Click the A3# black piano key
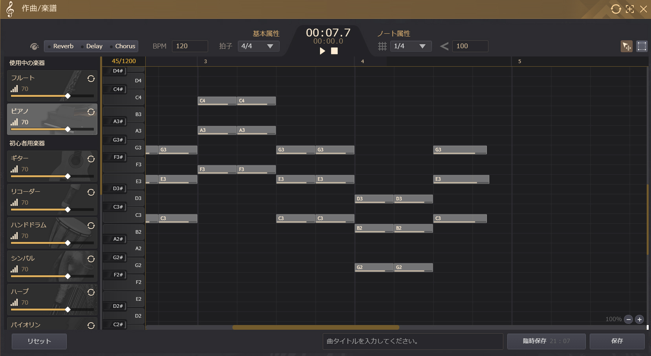The height and width of the screenshot is (356, 651). tap(115, 122)
